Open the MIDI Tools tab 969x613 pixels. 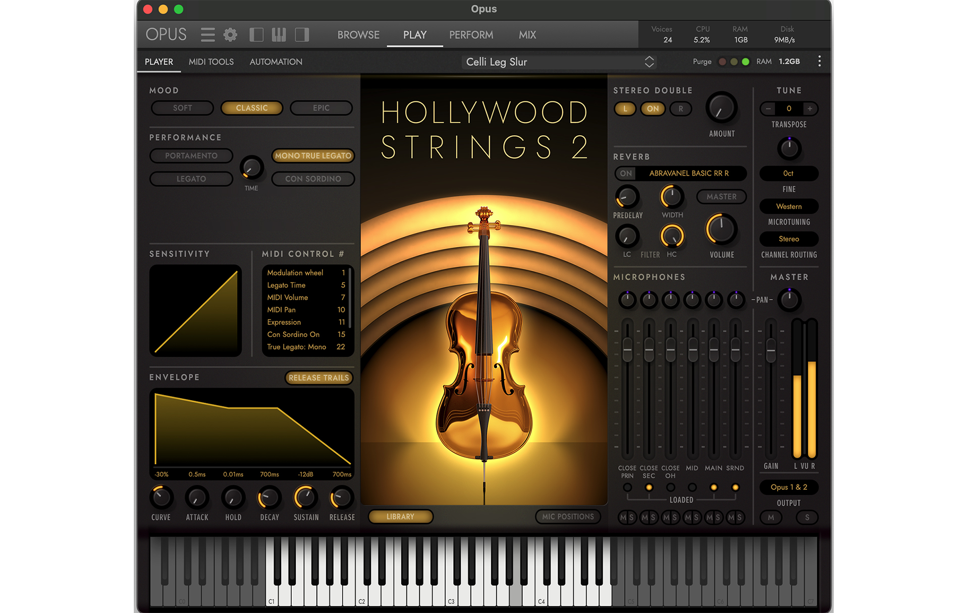(x=211, y=62)
